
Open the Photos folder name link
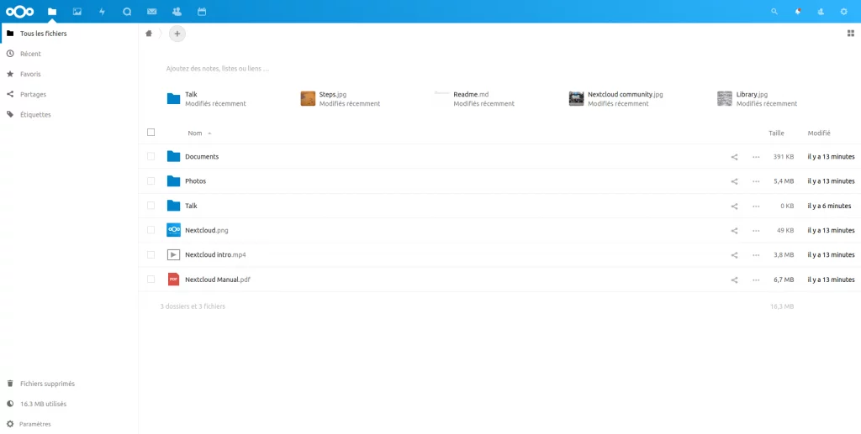[195, 181]
